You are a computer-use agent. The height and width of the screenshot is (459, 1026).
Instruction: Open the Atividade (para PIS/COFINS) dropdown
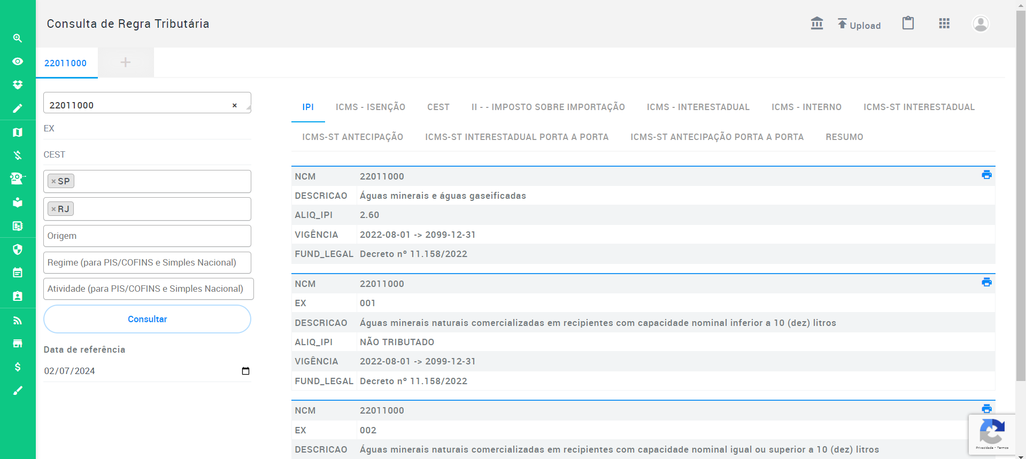point(149,289)
